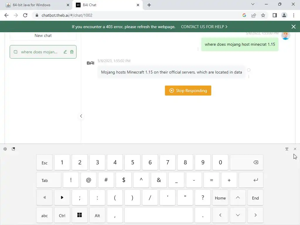Click the BAI logo next to reply
The height and width of the screenshot is (225, 300).
click(x=90, y=63)
